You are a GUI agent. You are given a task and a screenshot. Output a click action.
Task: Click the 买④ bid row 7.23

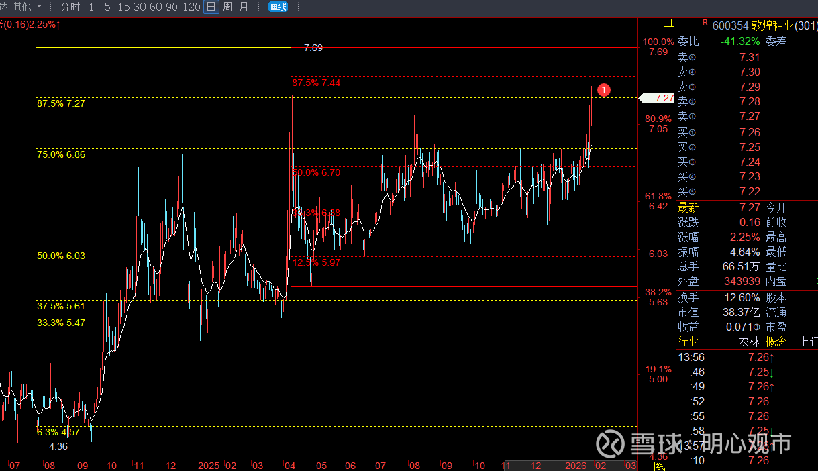(x=747, y=177)
